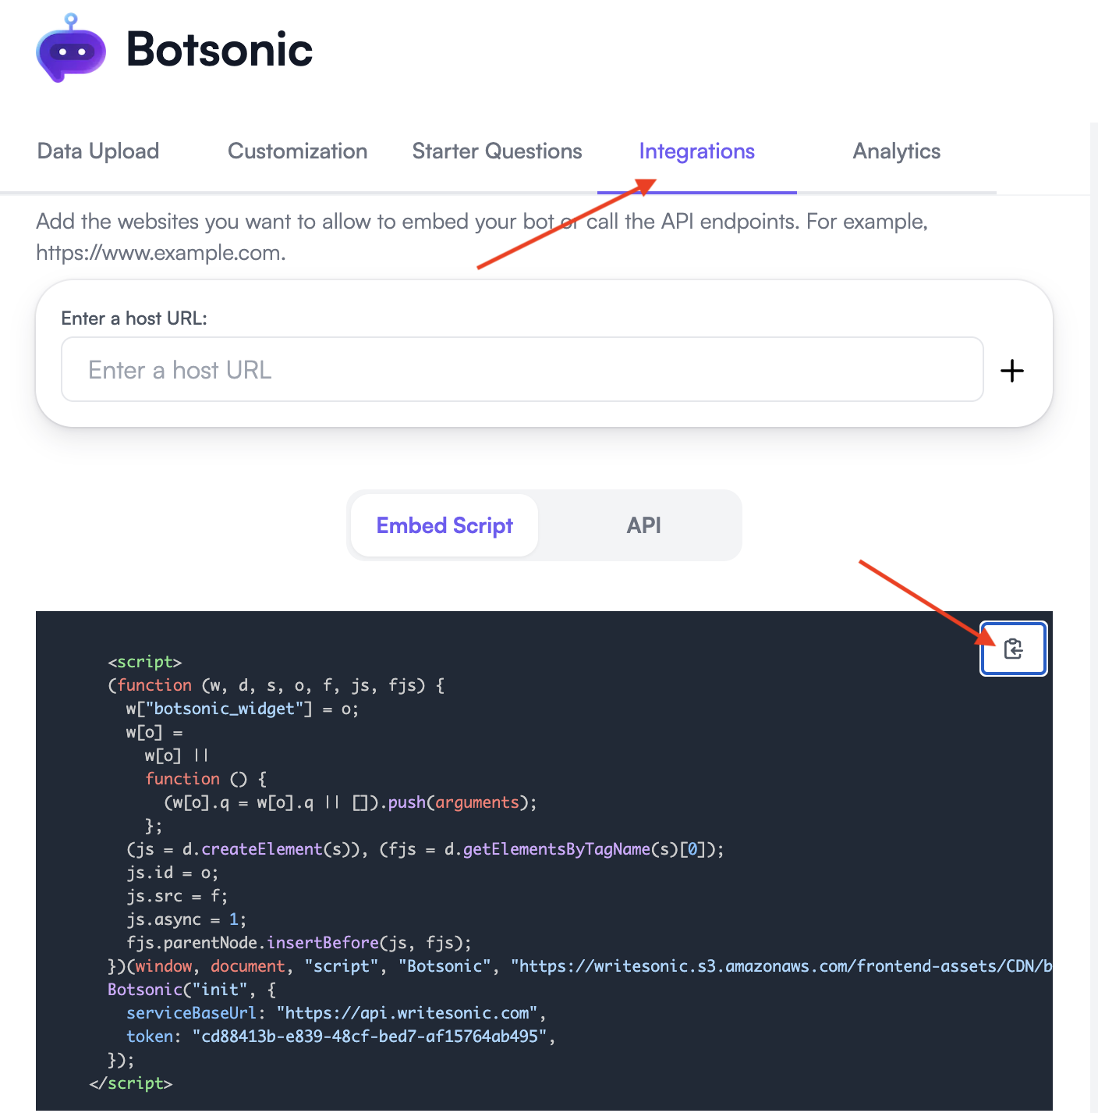Switch to the API option
1098x1113 pixels.
click(x=643, y=525)
